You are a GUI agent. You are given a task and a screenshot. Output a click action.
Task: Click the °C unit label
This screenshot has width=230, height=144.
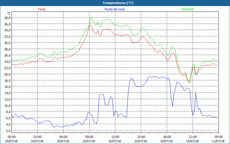[9, 13]
